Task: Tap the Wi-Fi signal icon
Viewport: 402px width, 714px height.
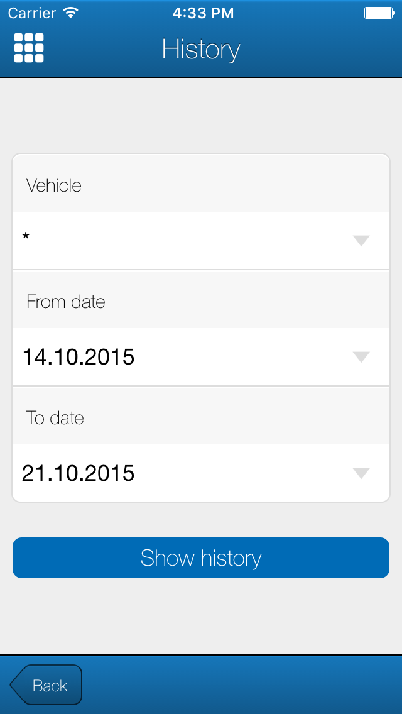Action: click(x=71, y=13)
